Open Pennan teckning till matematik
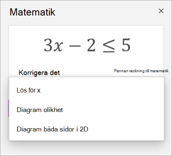Screen dimensions: 172x156 point(141,71)
